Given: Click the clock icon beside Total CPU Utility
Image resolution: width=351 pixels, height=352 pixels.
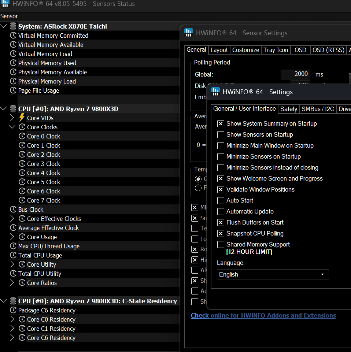Looking at the screenshot, I should pyautogui.click(x=13, y=274).
